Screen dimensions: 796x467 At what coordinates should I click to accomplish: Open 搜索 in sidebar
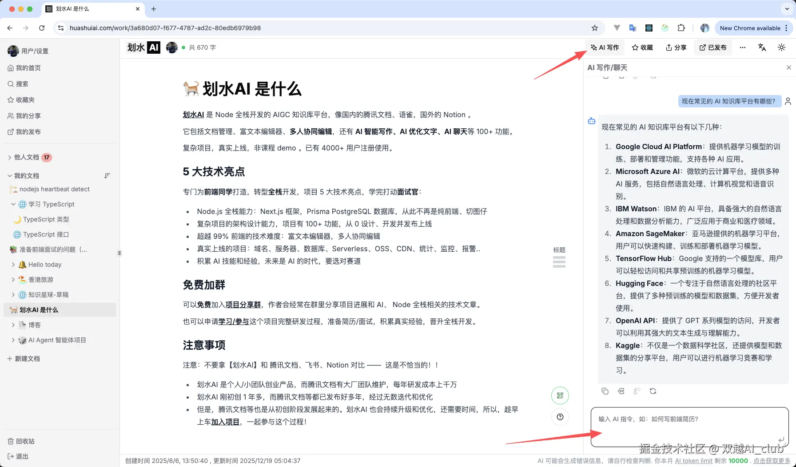click(x=18, y=84)
